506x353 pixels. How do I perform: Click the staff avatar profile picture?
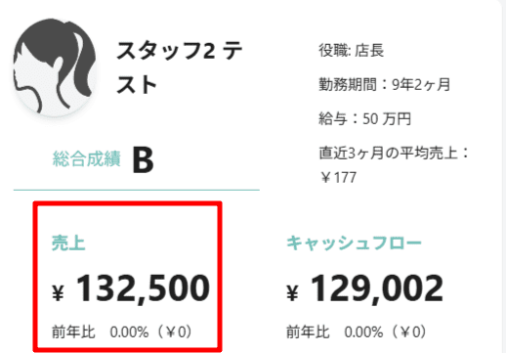pyautogui.click(x=55, y=66)
